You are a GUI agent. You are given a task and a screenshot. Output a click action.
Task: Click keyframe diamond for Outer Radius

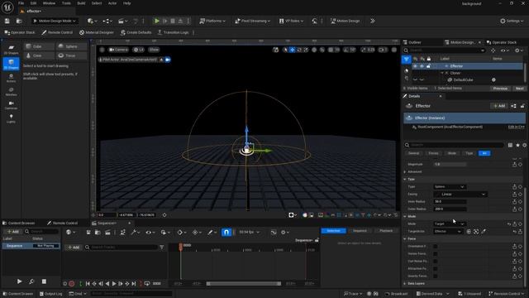click(x=521, y=209)
